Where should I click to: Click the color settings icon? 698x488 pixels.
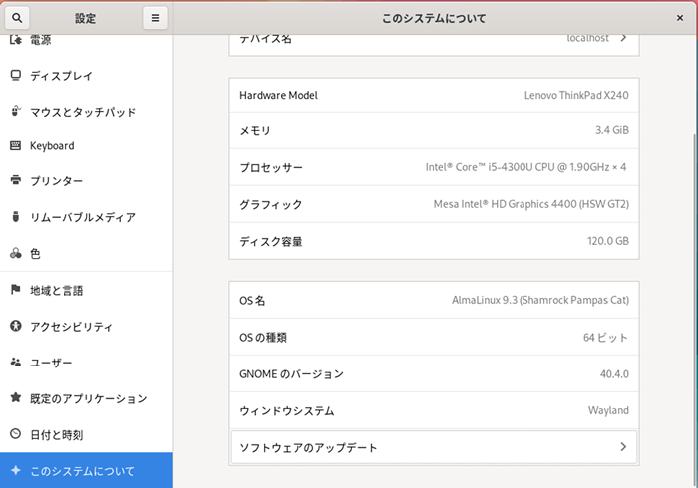tap(15, 254)
